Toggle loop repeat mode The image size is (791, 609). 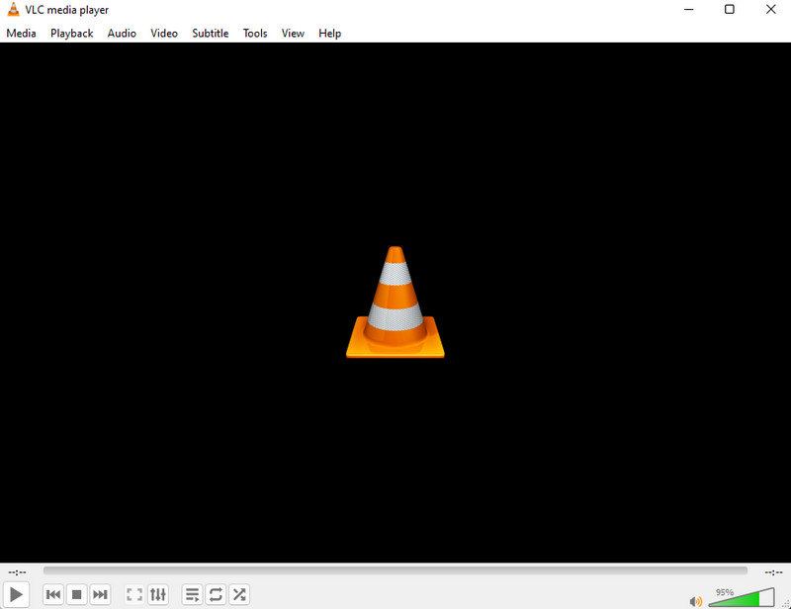(216, 594)
